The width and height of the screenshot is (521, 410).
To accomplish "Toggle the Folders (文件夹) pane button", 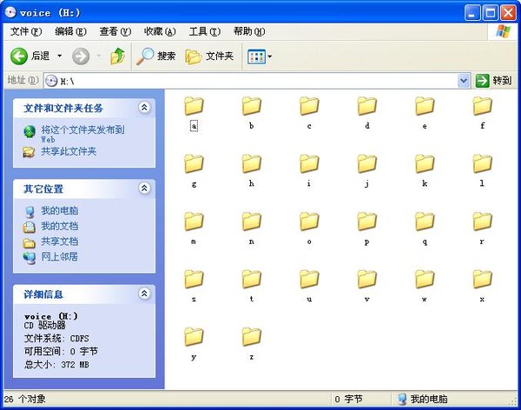I will pyautogui.click(x=209, y=56).
